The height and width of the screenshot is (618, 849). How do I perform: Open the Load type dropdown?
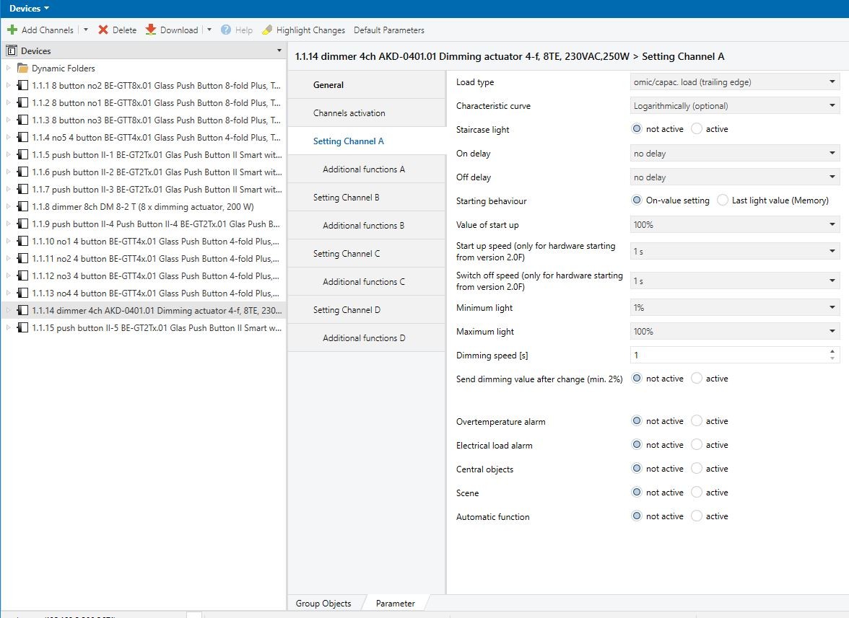click(x=735, y=82)
